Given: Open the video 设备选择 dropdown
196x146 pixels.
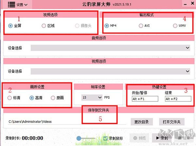Looking at the screenshot, I should (x=110, y=71).
